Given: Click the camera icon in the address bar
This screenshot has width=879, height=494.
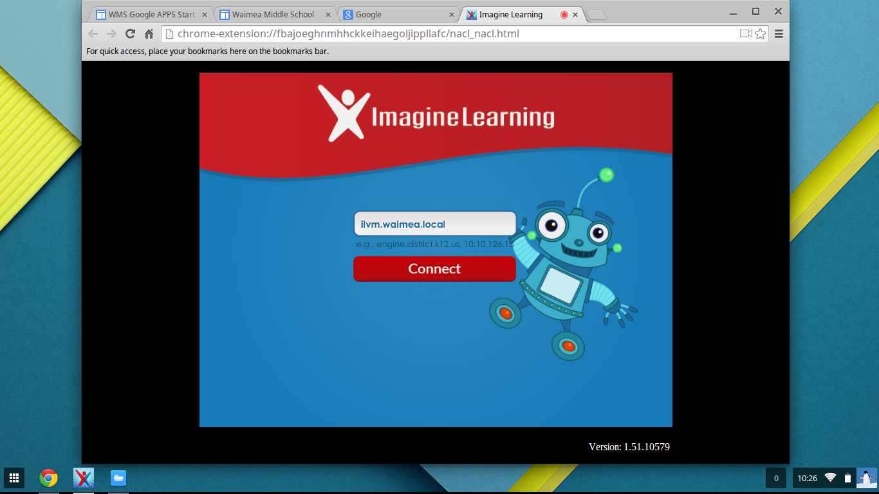Looking at the screenshot, I should pyautogui.click(x=746, y=34).
